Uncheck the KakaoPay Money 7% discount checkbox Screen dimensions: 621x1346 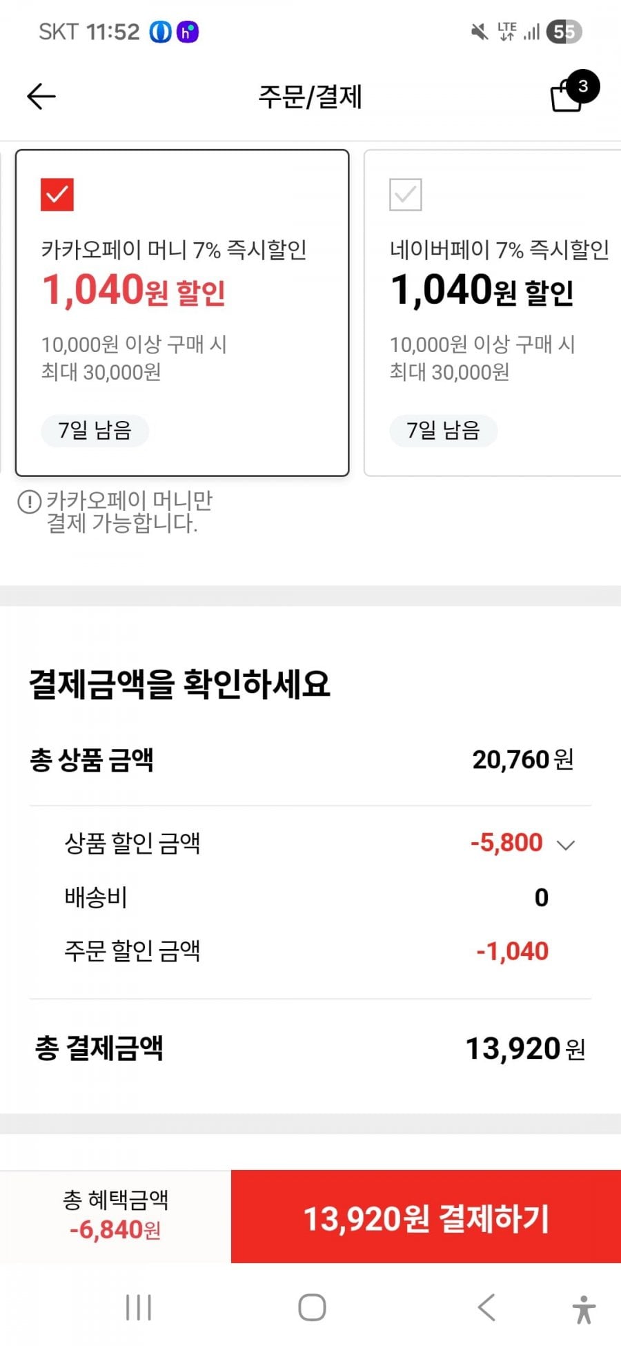pyautogui.click(x=57, y=195)
